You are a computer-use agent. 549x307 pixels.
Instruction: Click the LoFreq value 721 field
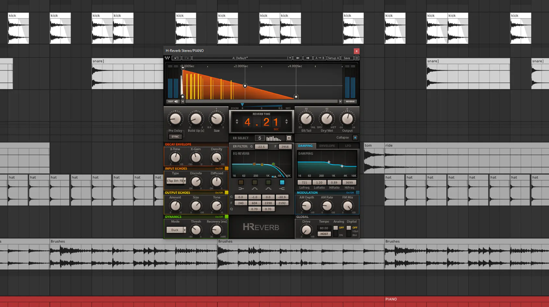pyautogui.click(x=304, y=183)
